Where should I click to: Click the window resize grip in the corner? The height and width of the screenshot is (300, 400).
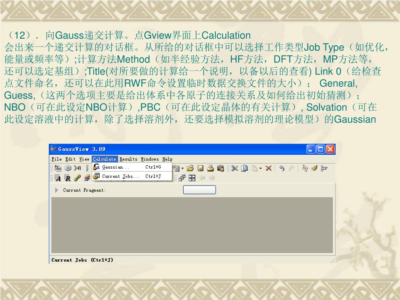click(332, 261)
